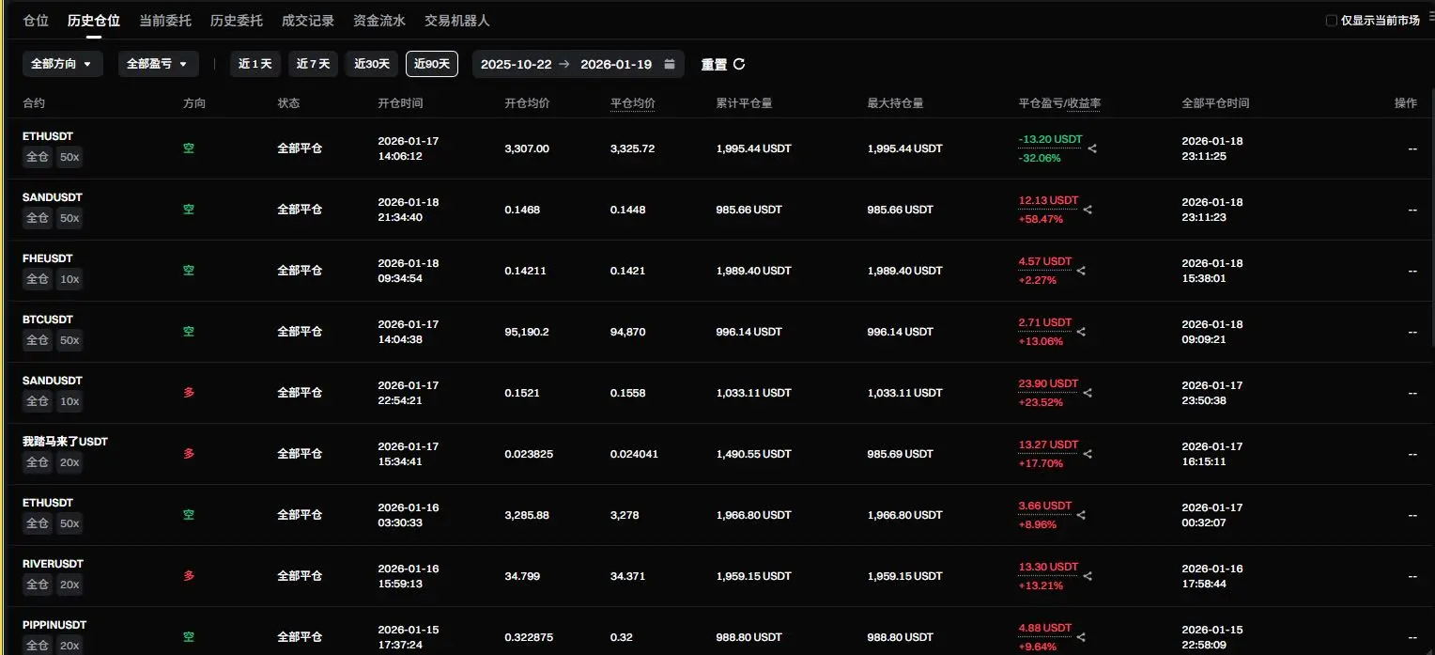Select the 近90天 filter

[x=432, y=64]
